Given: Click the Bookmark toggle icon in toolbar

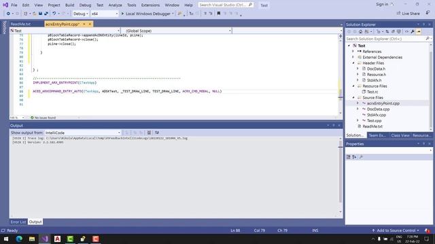Looking at the screenshot, I should click(x=219, y=14).
